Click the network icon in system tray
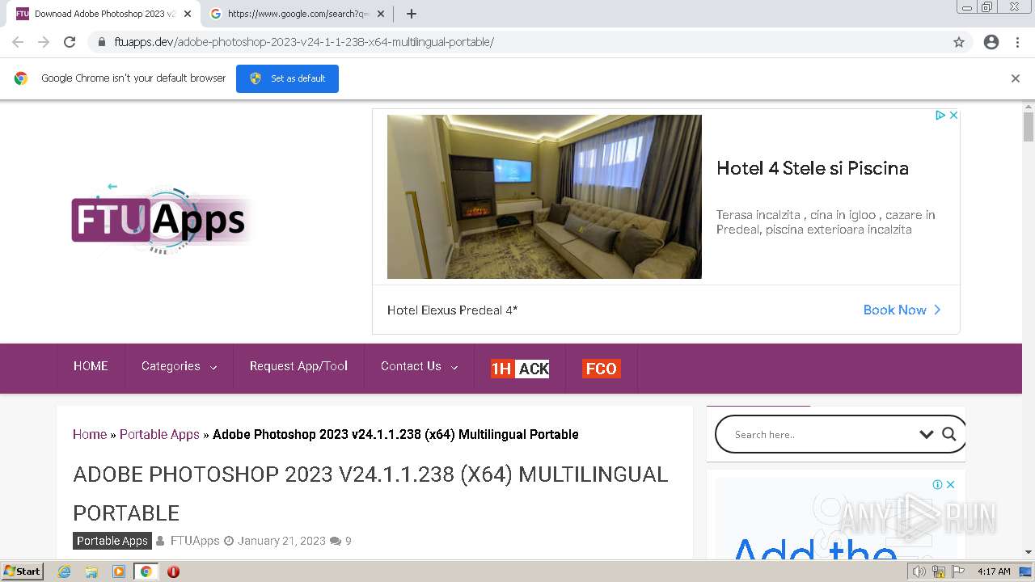The image size is (1035, 582). tap(939, 571)
